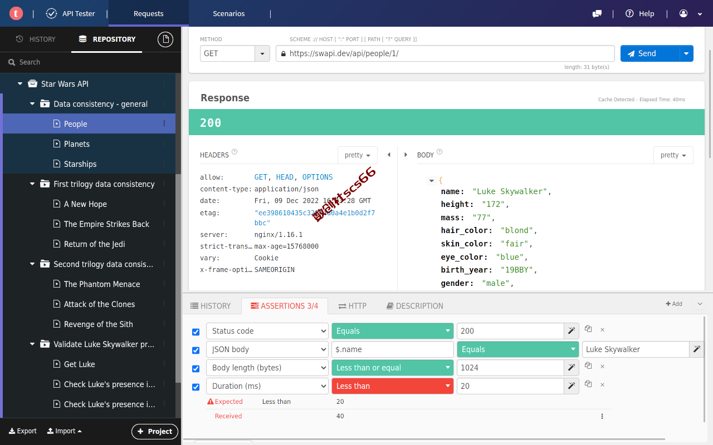
Task: Open the Send button dropdown arrow
Action: click(686, 53)
